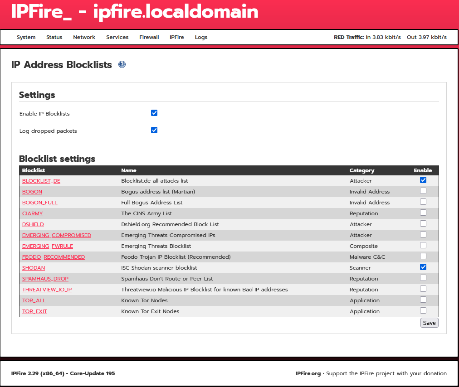Click the IPFire_ - ipfire.localdomain header title
The width and height of the screenshot is (459, 387).
tap(135, 12)
